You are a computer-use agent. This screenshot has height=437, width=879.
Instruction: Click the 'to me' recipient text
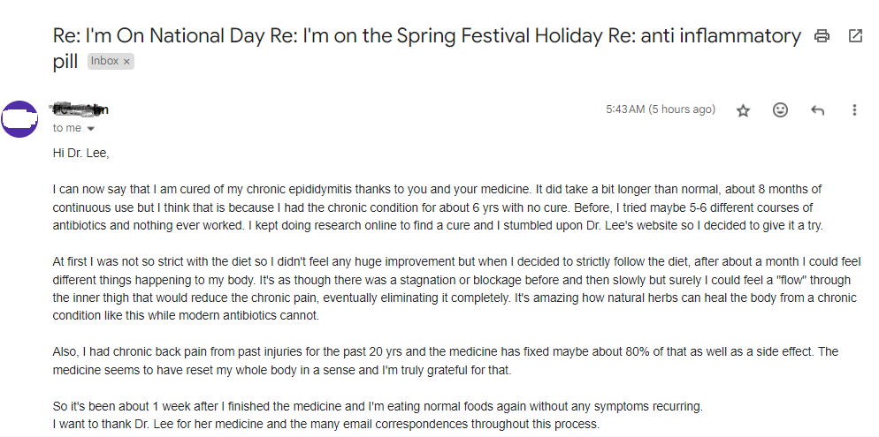tap(66, 128)
